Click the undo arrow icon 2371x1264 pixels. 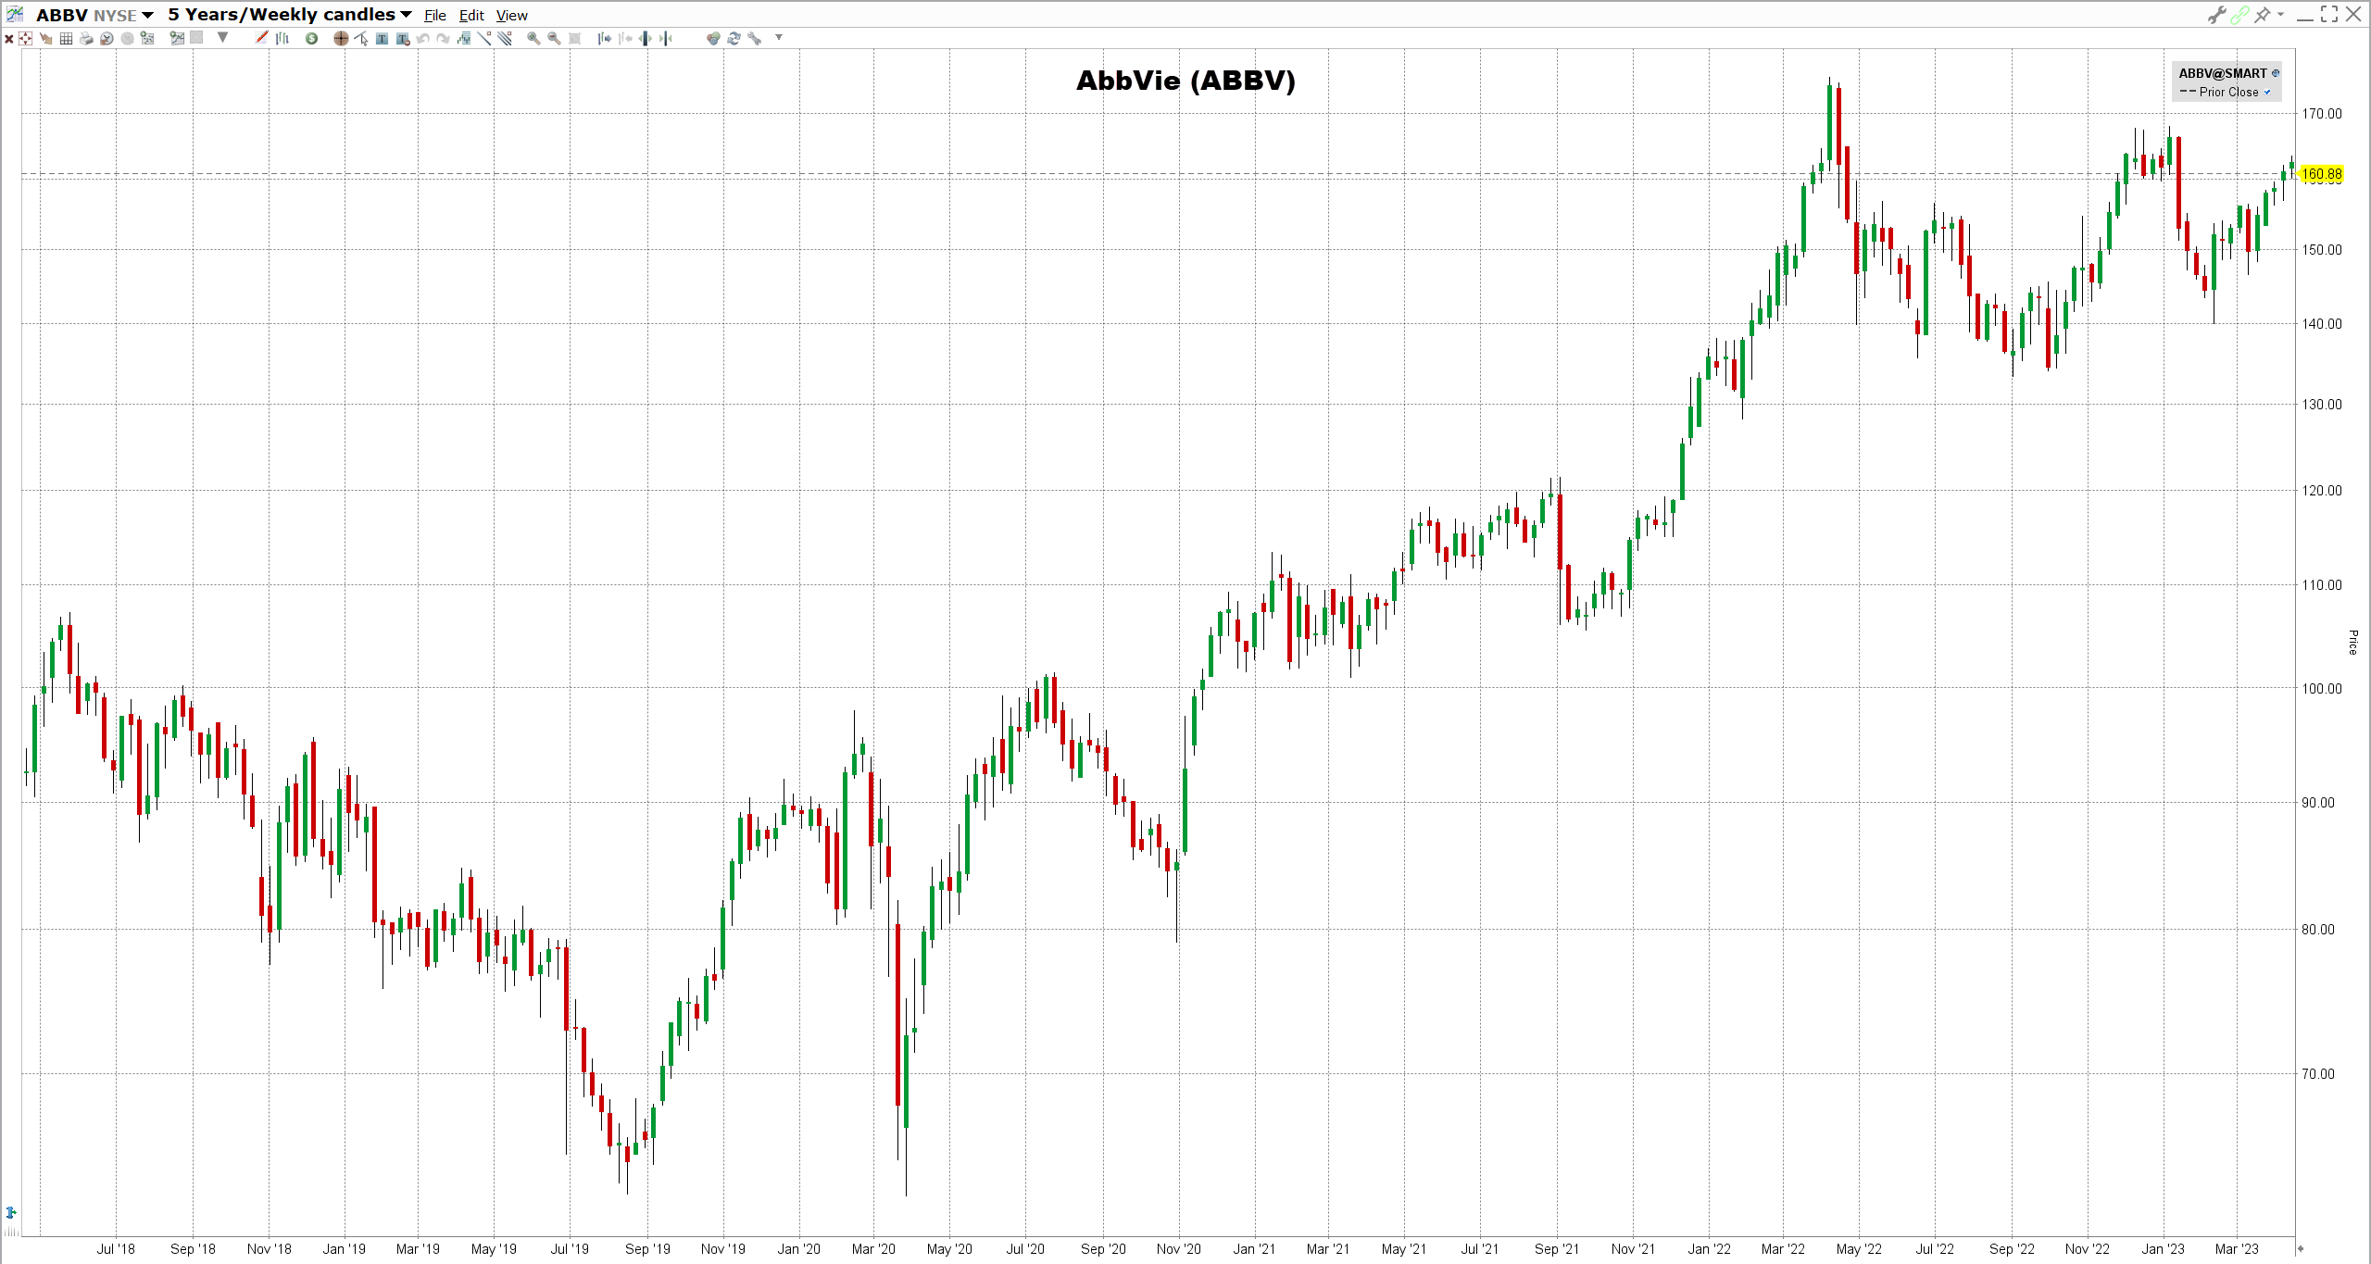click(423, 39)
